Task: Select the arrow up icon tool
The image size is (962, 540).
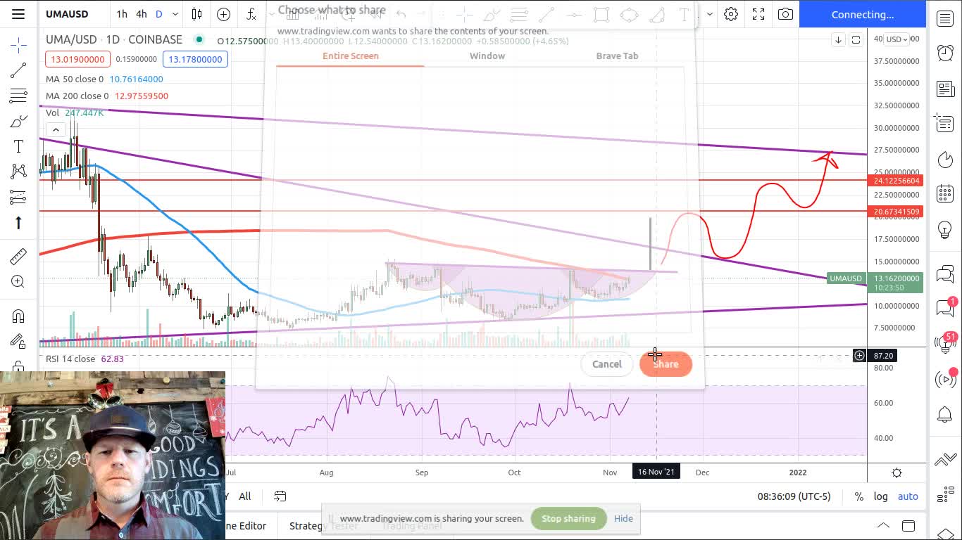Action: [18, 222]
